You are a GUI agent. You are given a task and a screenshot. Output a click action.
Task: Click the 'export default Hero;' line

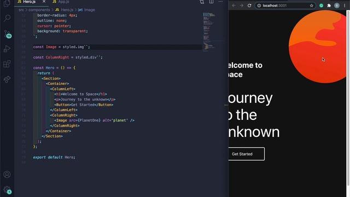pos(54,157)
